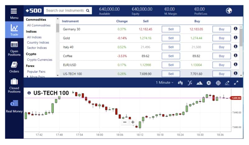This screenshot has height=145, width=249.
Task: Expand chart to fullscreen
Action: pyautogui.click(x=236, y=83)
